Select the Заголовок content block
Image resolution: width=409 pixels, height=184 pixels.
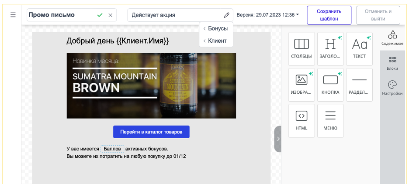(330, 49)
